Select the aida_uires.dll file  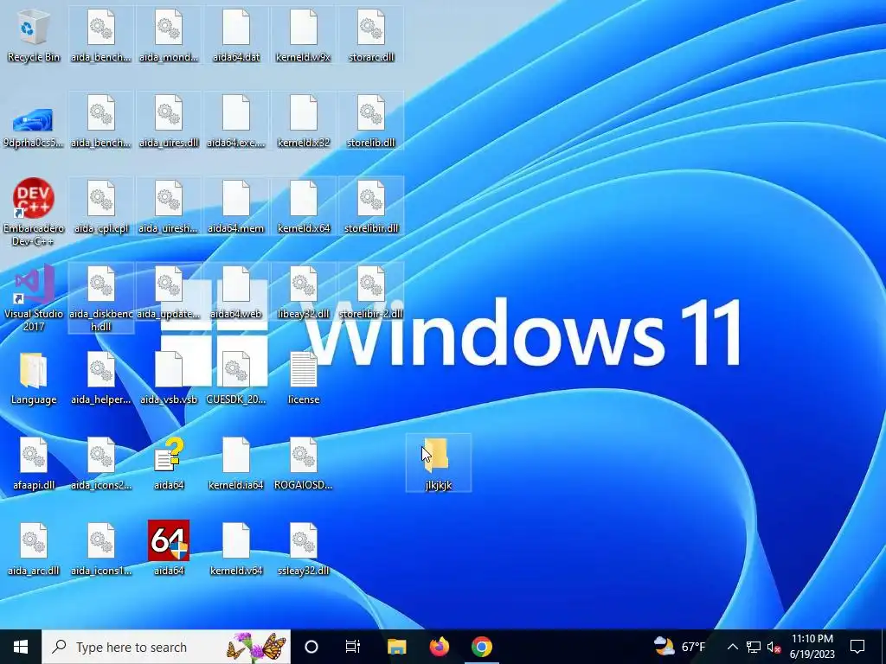point(169,121)
